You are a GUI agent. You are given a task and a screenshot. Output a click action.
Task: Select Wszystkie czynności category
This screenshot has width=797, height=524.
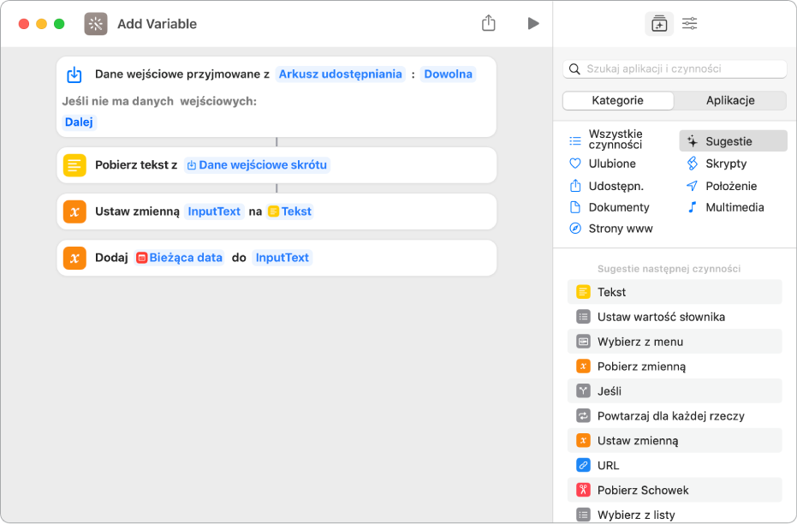[x=615, y=140]
